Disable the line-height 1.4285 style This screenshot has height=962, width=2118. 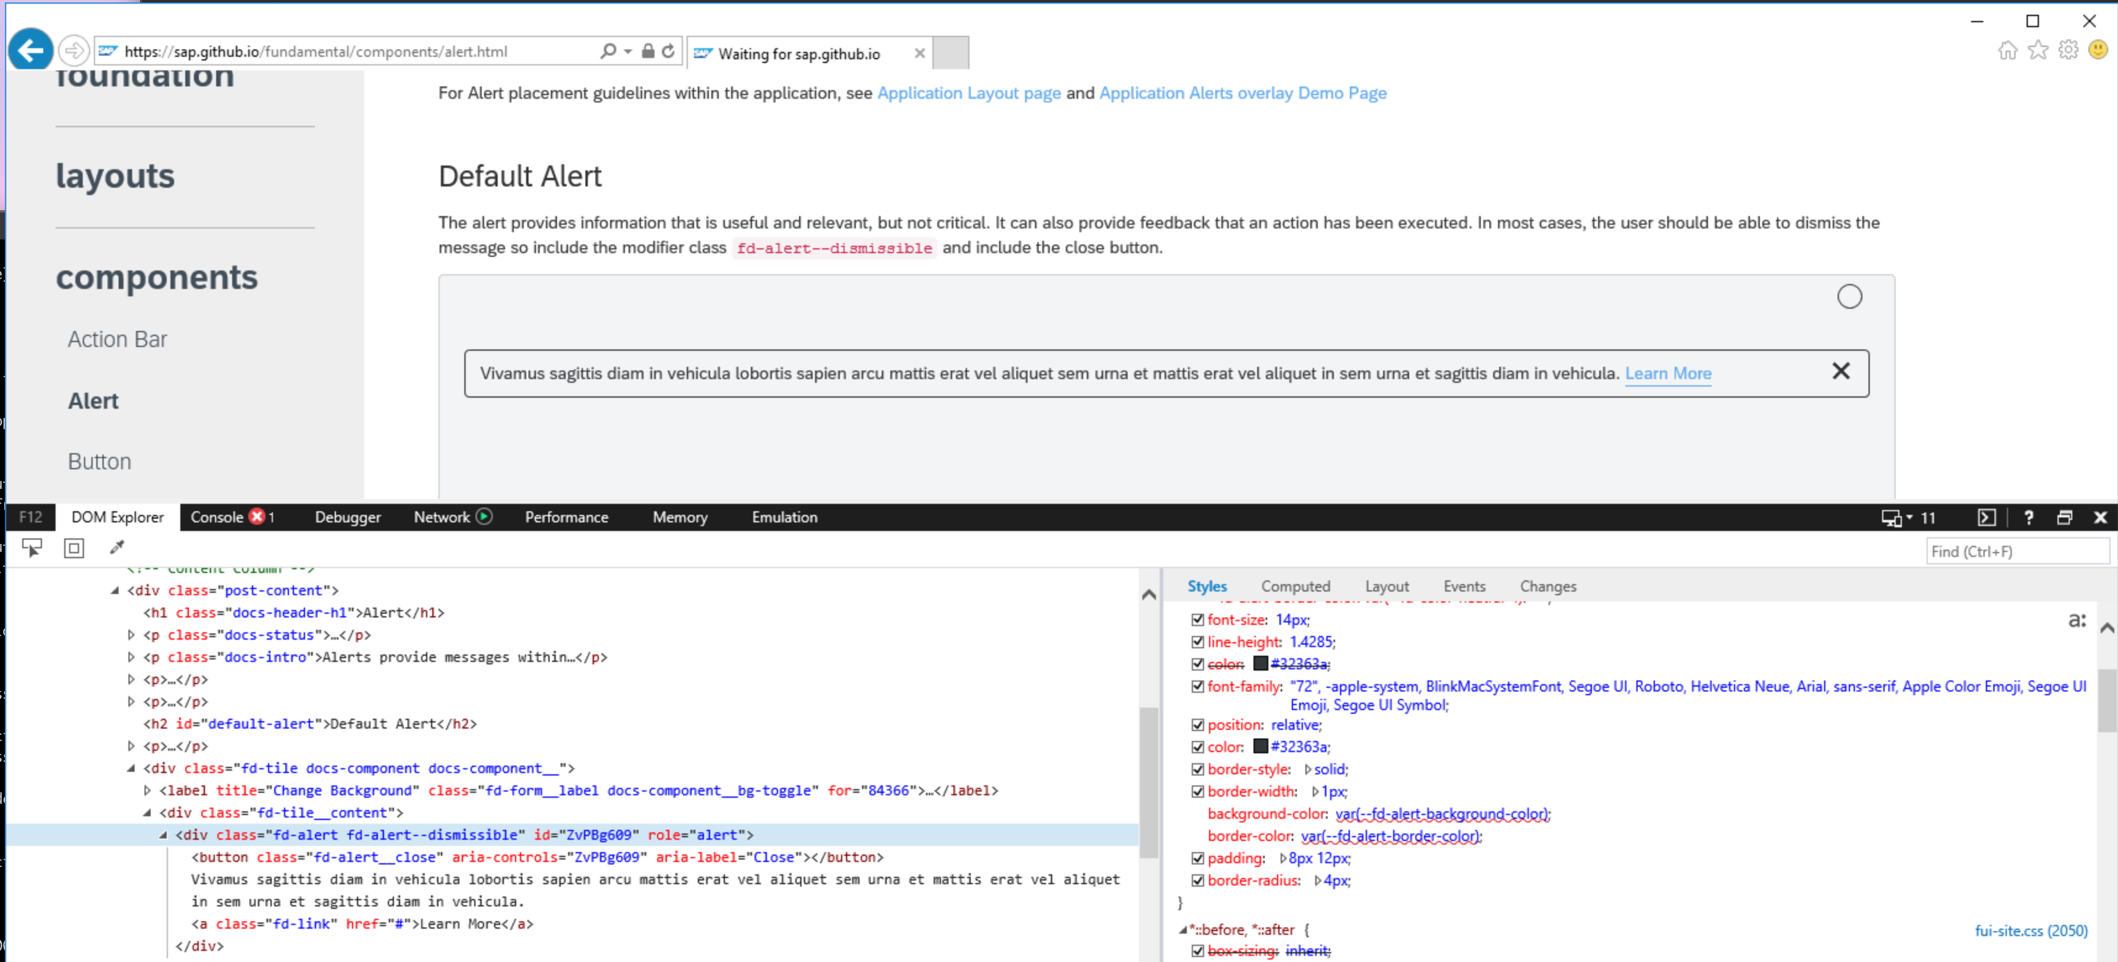tap(1197, 642)
